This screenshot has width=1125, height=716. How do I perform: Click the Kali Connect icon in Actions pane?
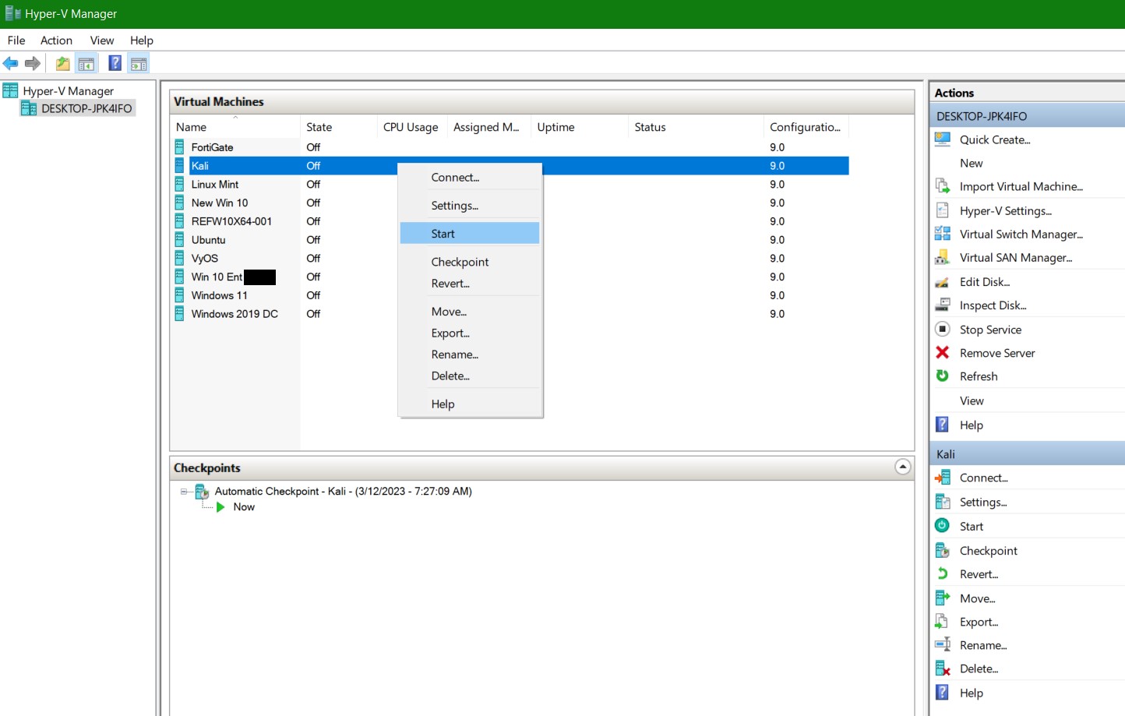pyautogui.click(x=943, y=478)
